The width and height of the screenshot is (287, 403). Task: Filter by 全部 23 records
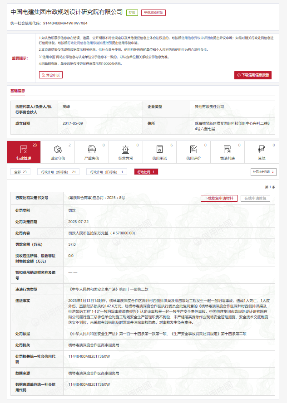click(21, 172)
